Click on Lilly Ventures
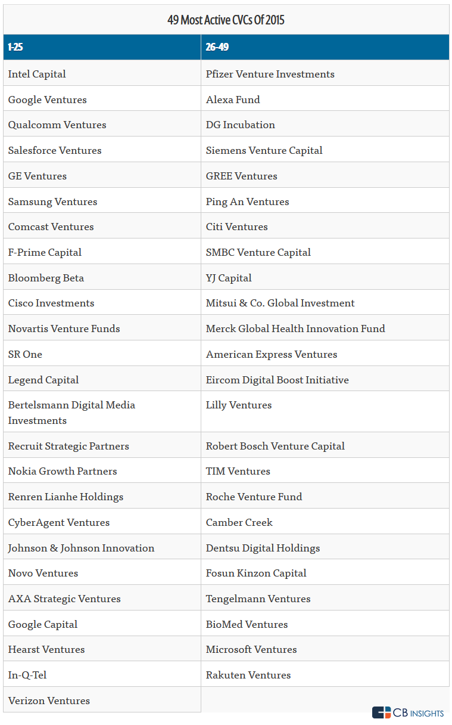 239,405
